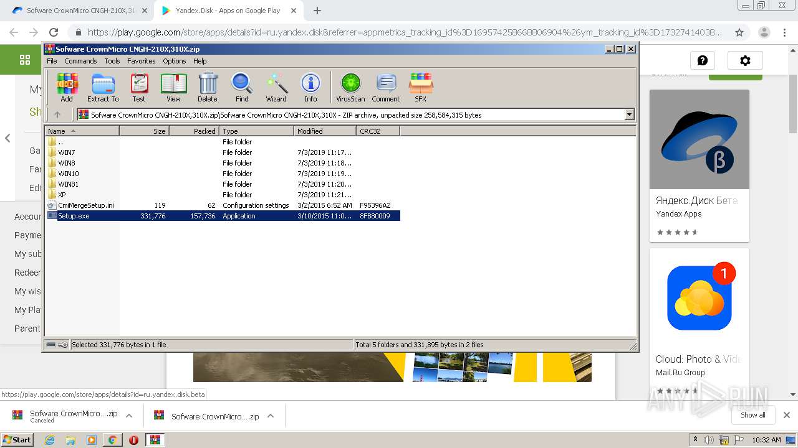Screen dimensions: 798x448
Task: Close the Yandex.Disk browser tab
Action: tap(293, 11)
